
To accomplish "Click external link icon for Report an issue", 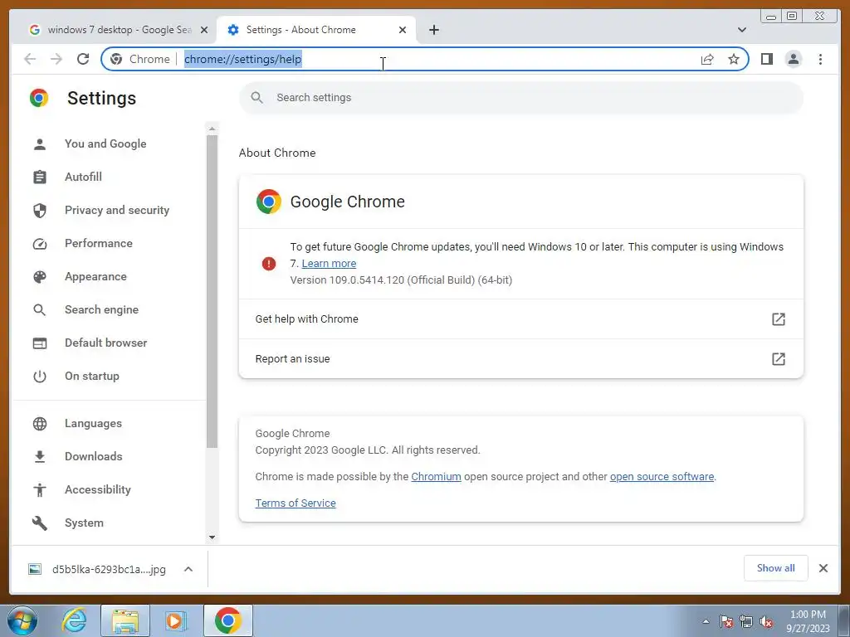I will click(x=779, y=359).
